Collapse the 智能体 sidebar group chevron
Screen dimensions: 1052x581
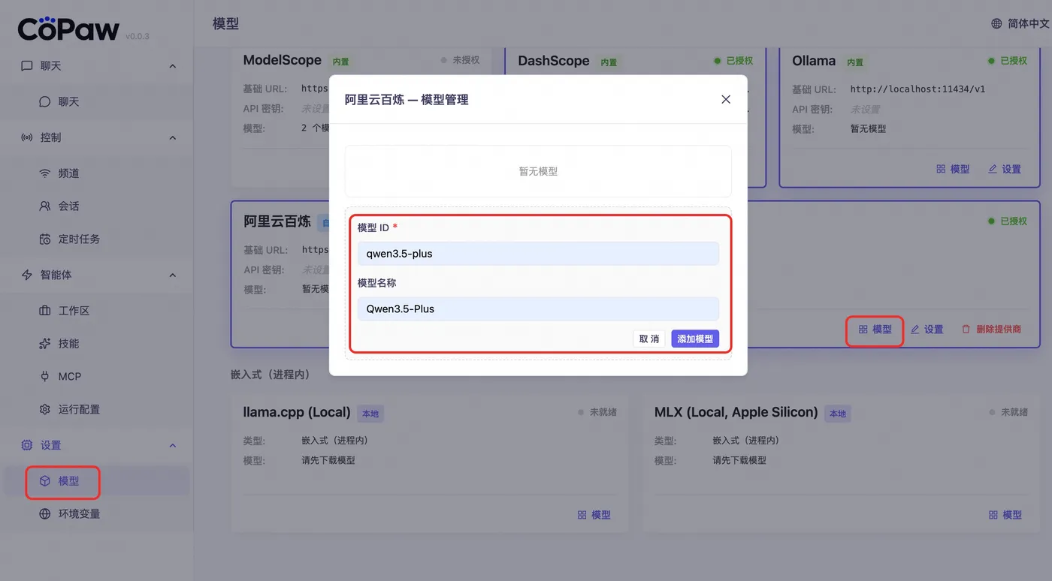pos(173,275)
